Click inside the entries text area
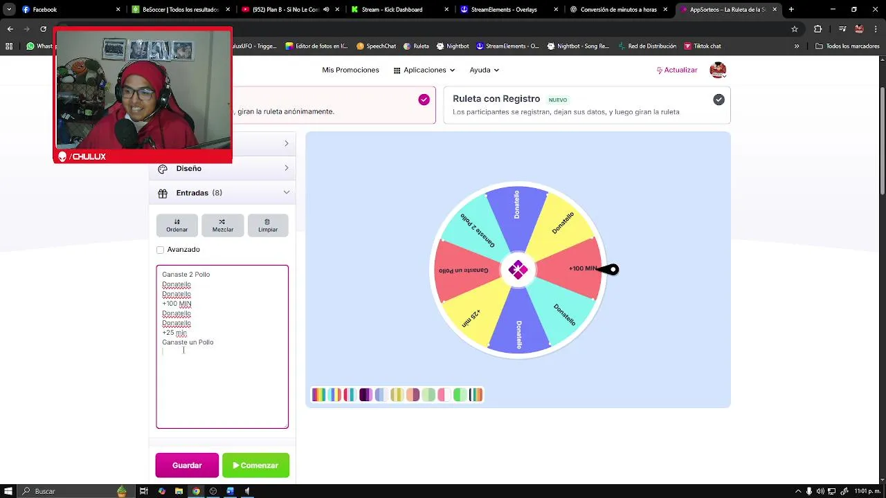886x498 pixels. pyautogui.click(x=222, y=347)
